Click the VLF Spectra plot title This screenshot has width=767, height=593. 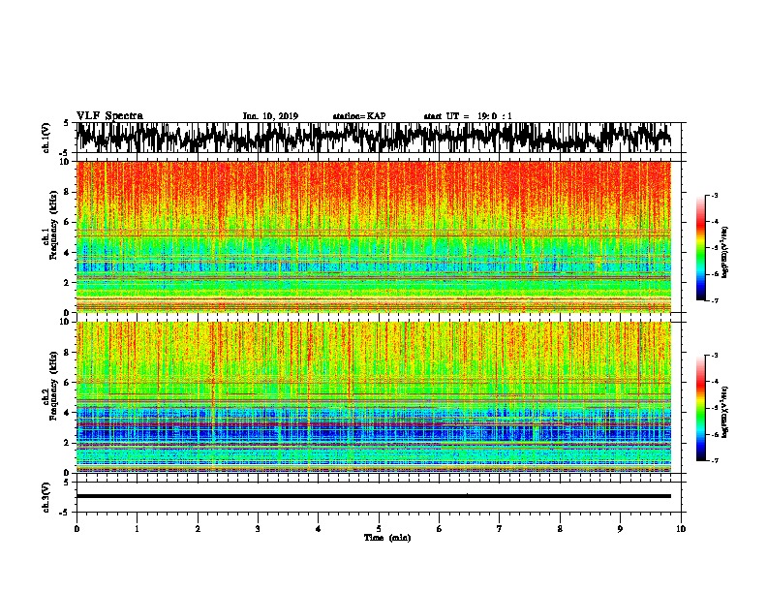109,116
